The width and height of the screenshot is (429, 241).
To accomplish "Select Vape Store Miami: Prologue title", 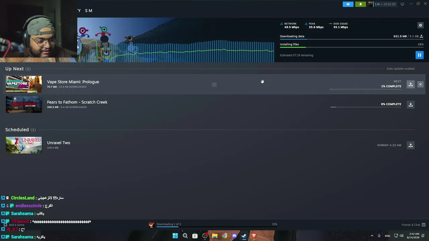I will pos(73,82).
